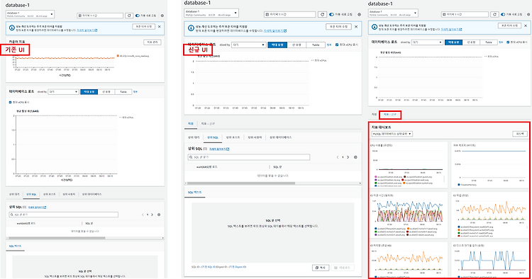Open 자세히 알아보기 link in 기존 UI banner

point(87,30)
